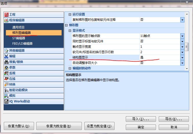This screenshot has width=193, height=134.
Task: Collapse the 运行设置 section
Action: [70, 14]
